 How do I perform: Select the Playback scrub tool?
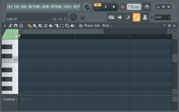(72, 26)
